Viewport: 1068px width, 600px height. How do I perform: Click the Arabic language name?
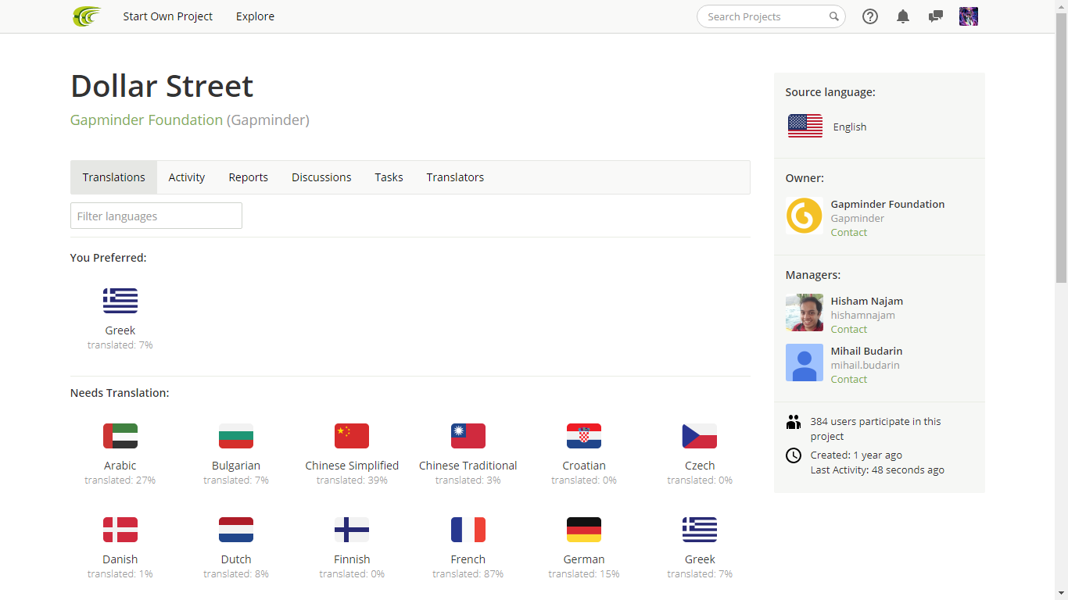120,466
